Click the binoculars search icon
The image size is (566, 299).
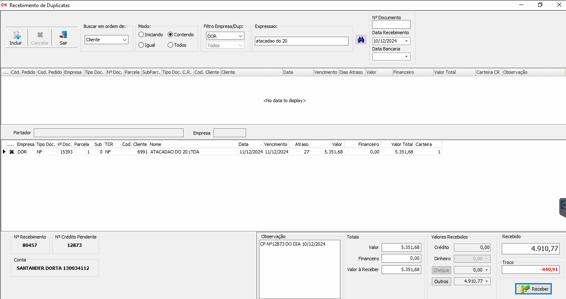[361, 40]
